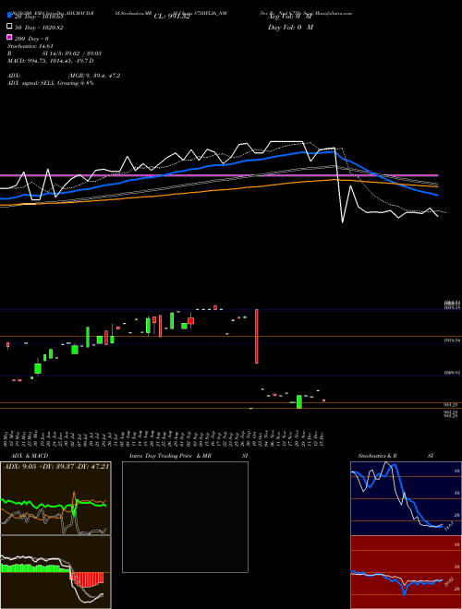Click the tall red candlestick on the price chart
This screenshot has height=609, width=462.
point(257,337)
